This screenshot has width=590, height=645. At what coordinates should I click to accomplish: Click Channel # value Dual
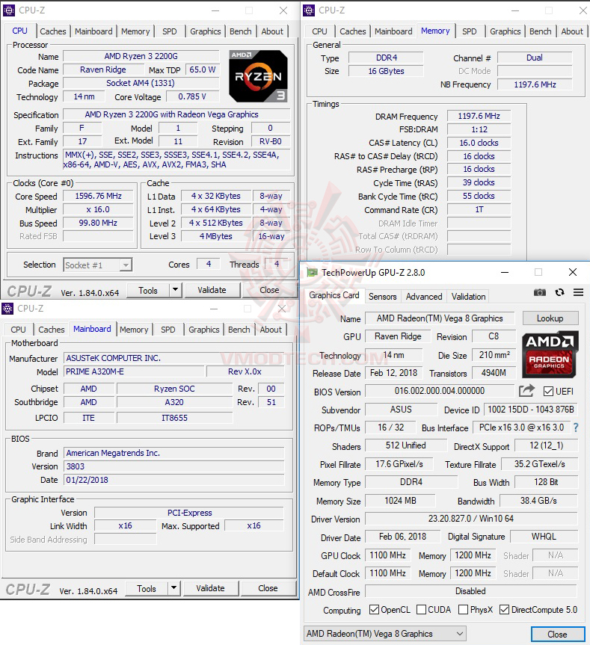(535, 58)
